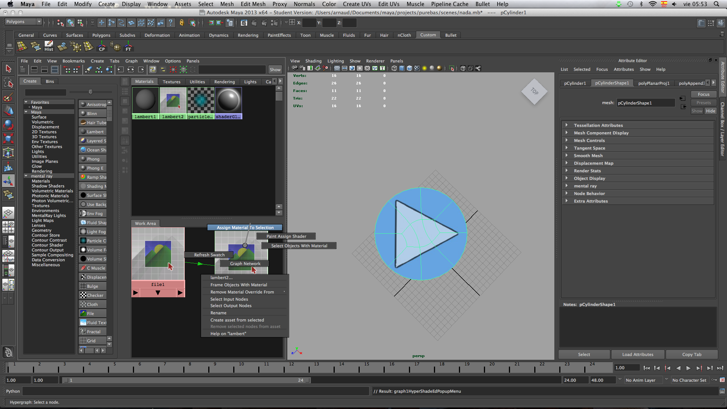Click the lock selection padlock icon
727x409 pixels.
[x=181, y=23]
